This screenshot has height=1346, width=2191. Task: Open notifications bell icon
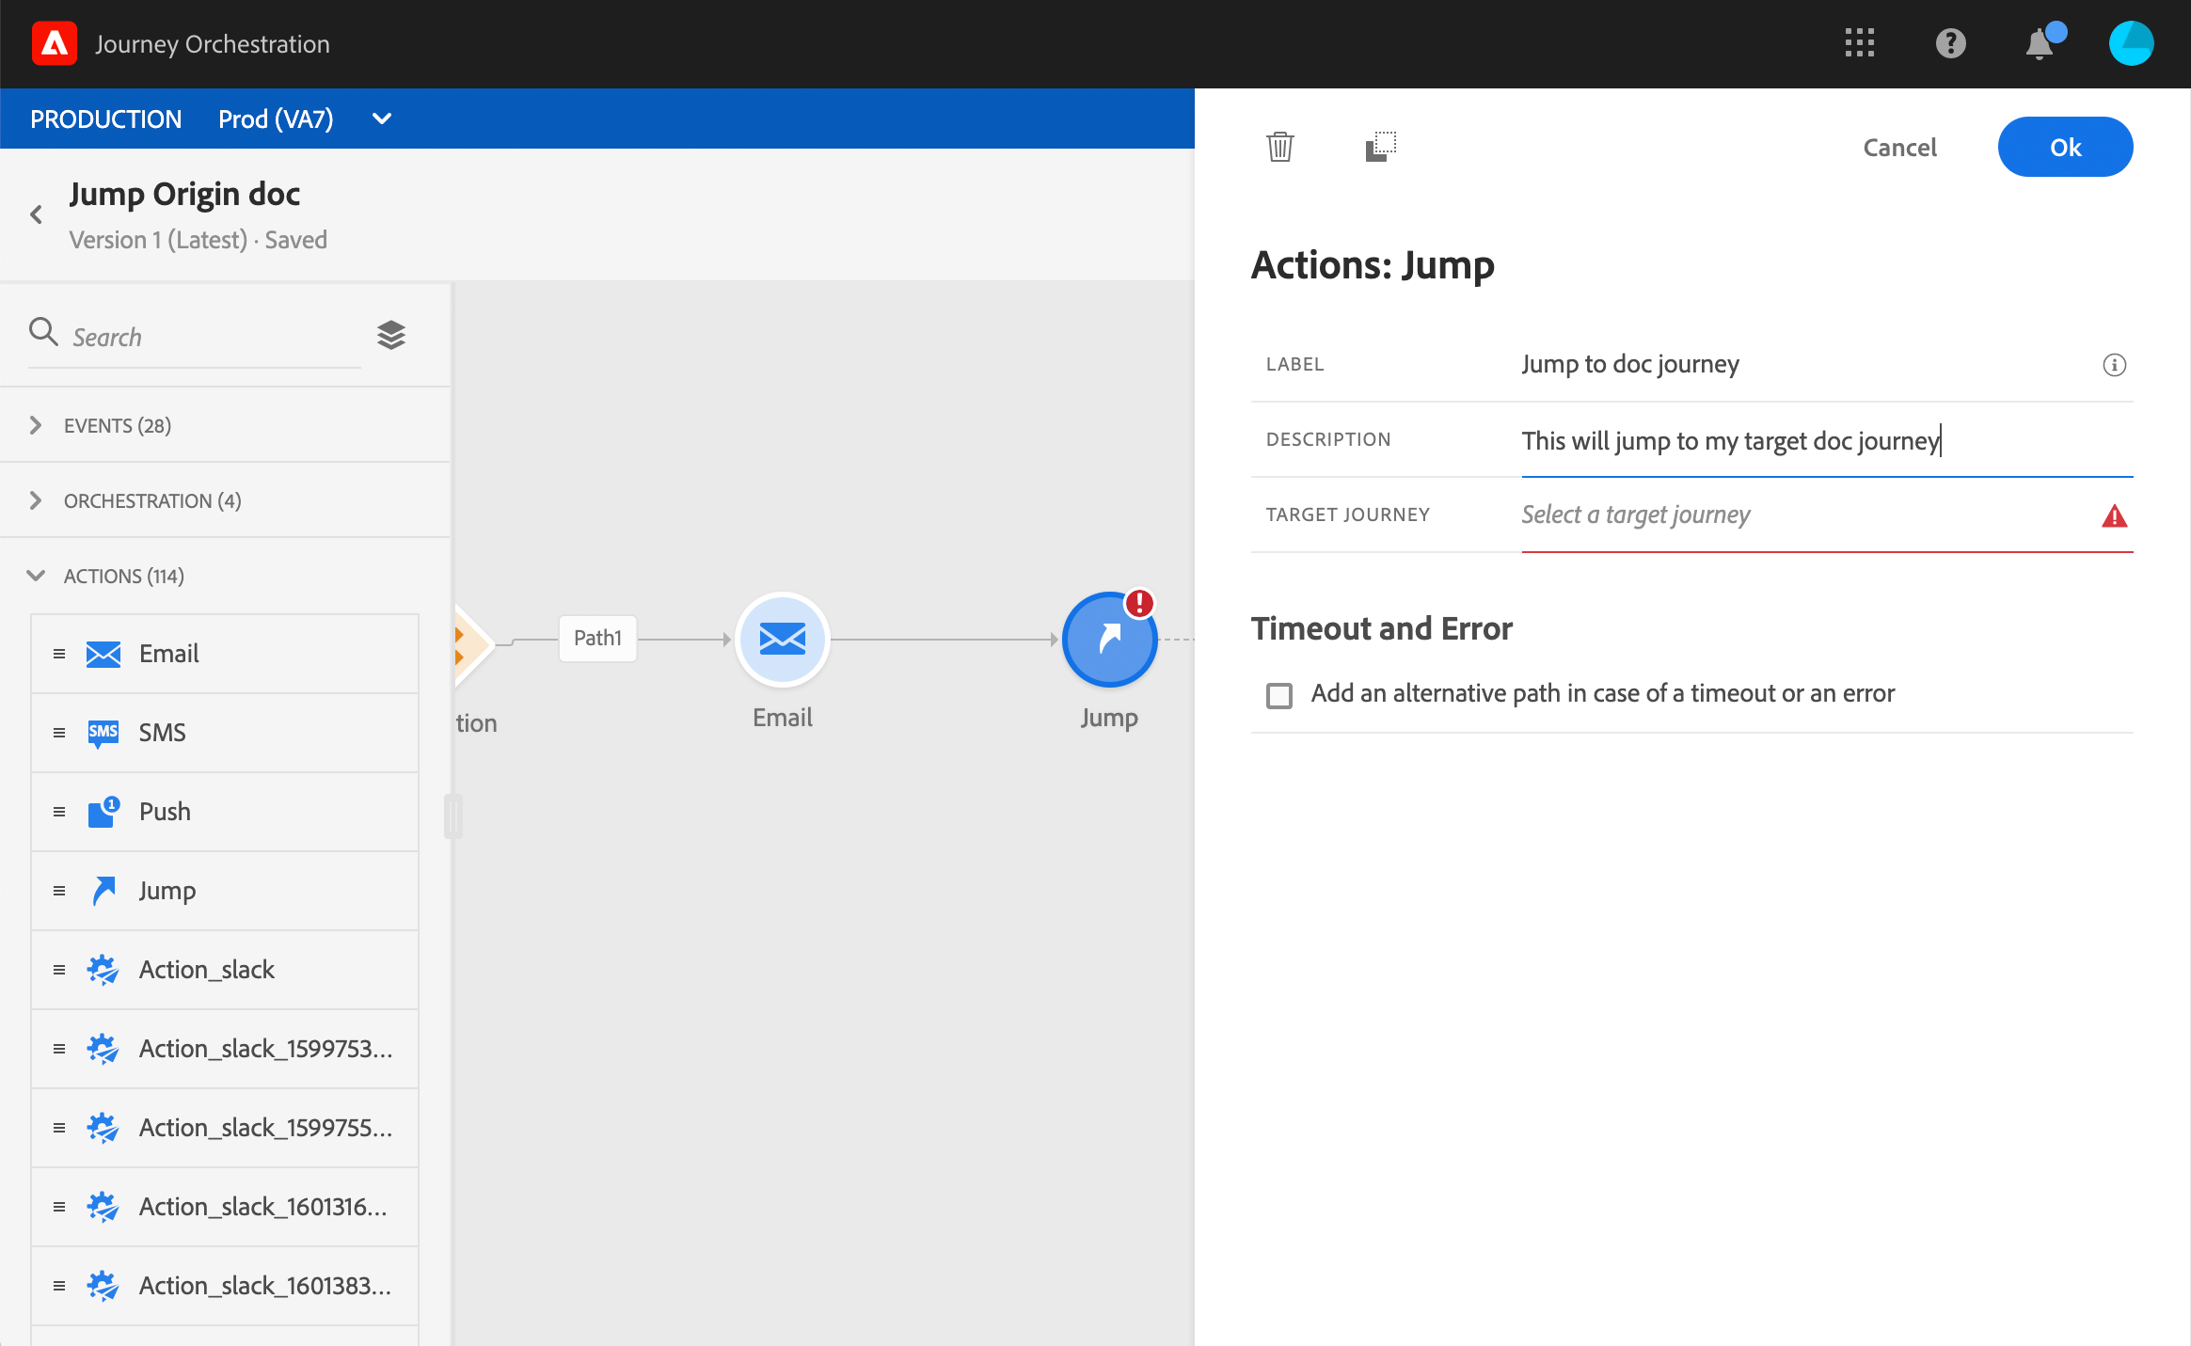click(x=2039, y=44)
